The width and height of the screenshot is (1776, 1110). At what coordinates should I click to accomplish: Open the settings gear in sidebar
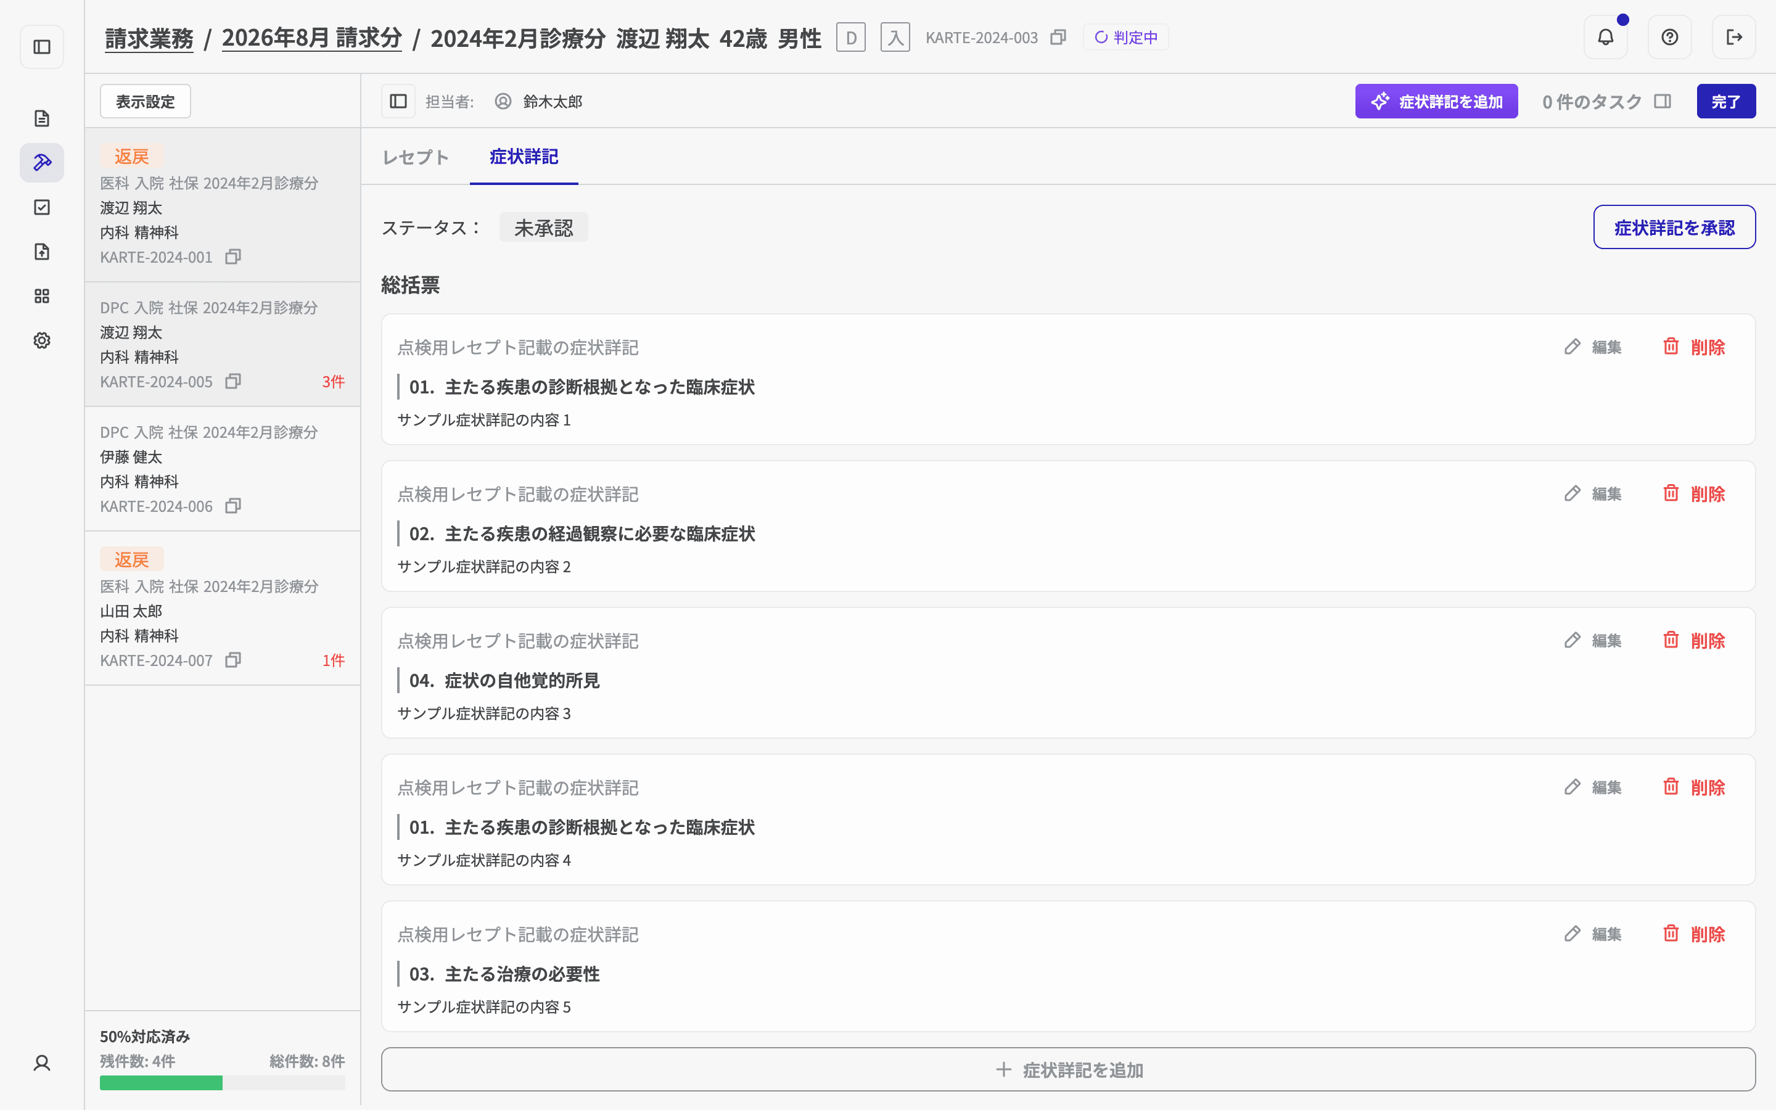(x=42, y=340)
